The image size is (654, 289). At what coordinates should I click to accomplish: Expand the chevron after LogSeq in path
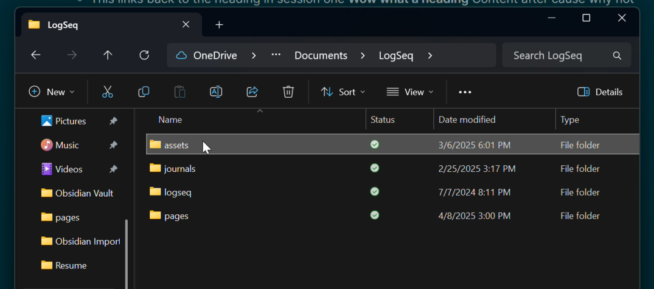coord(430,55)
